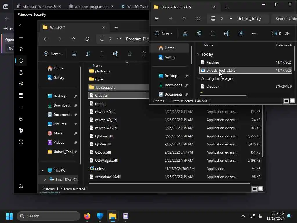Open Documents in Unlock_Tool navigation pane

[x=173, y=94]
